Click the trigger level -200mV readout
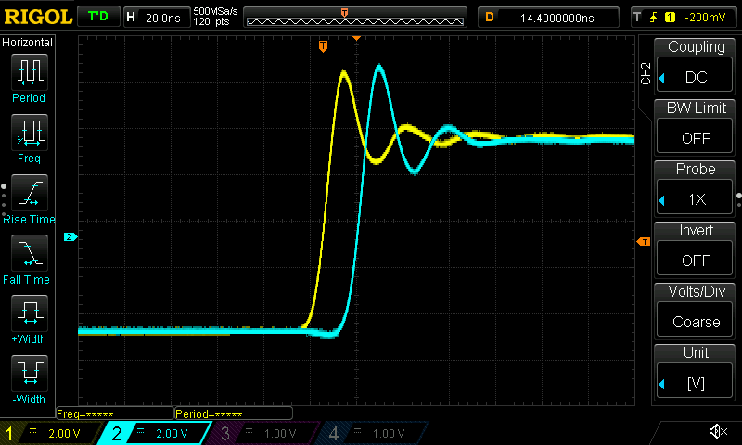This screenshot has height=445, width=742. (x=705, y=18)
